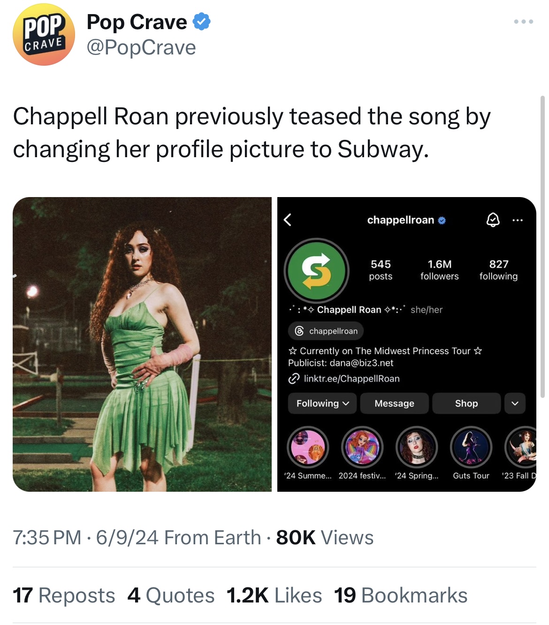View the 2024 festival story highlight
This screenshot has height=625, width=549.
pyautogui.click(x=362, y=447)
